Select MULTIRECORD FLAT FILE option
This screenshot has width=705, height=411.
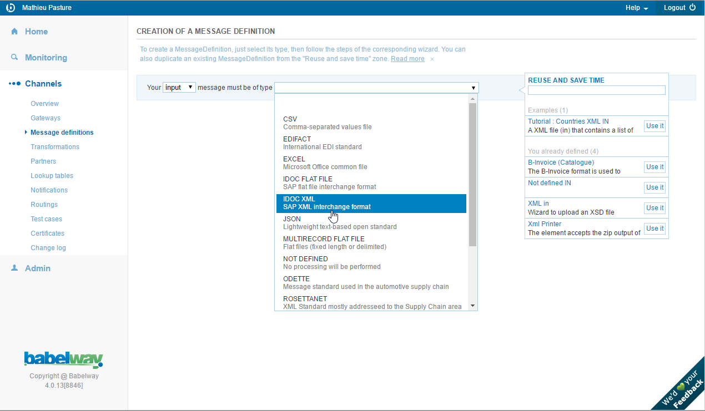(x=371, y=243)
